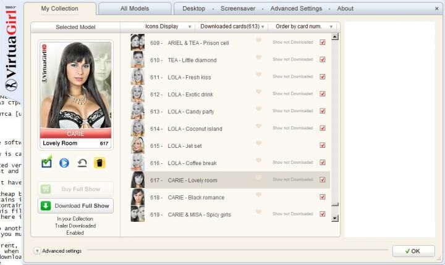Click the undo arrow icon under the card

82,163
